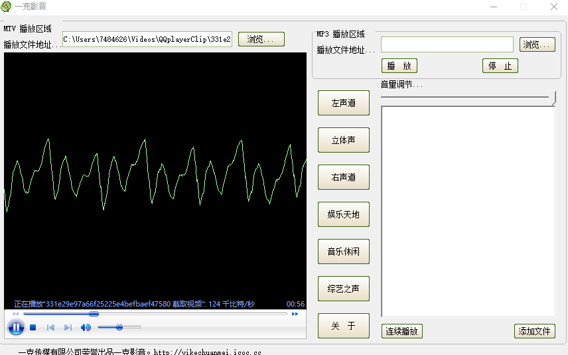
Task: Start MP3 playback with 播放 button
Action: pyautogui.click(x=399, y=66)
